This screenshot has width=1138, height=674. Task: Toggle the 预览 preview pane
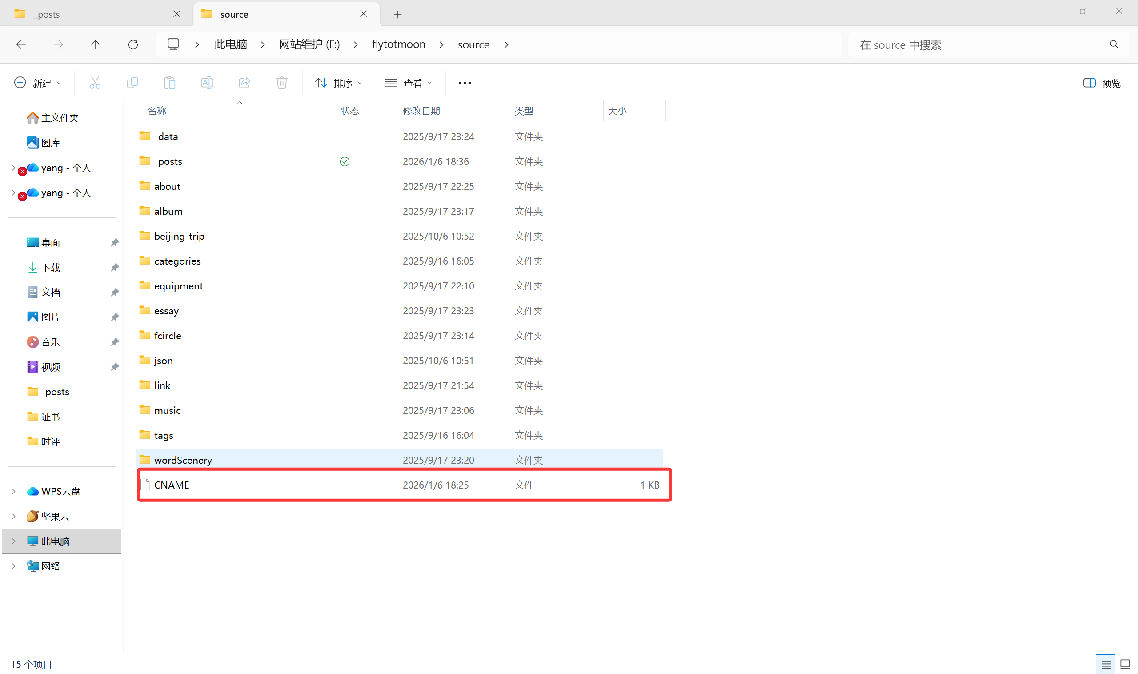pos(1102,83)
